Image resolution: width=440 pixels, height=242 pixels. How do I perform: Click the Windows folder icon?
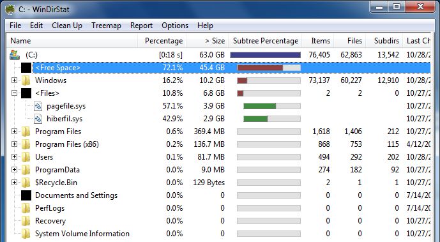[26, 80]
